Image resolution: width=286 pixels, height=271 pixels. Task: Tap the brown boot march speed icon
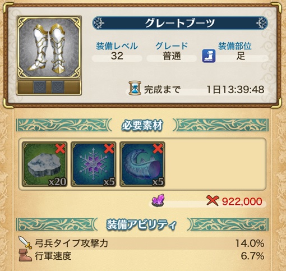point(25,255)
